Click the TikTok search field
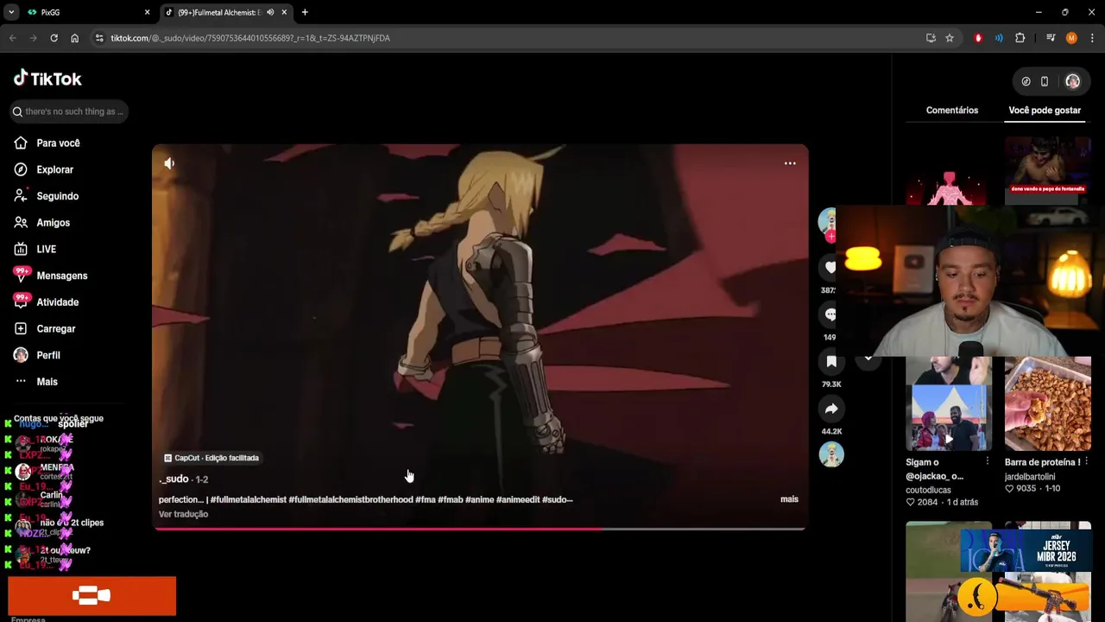This screenshot has width=1105, height=622. click(x=67, y=111)
